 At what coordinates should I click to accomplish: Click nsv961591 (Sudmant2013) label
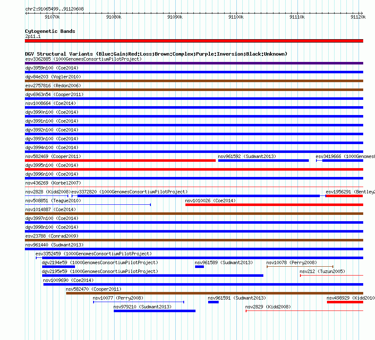point(237,298)
